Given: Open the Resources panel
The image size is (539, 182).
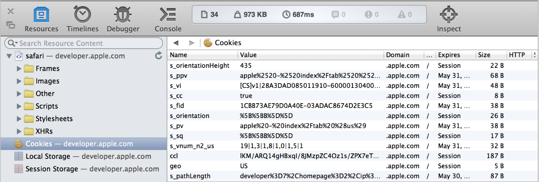Looking at the screenshot, I should click(x=41, y=20).
